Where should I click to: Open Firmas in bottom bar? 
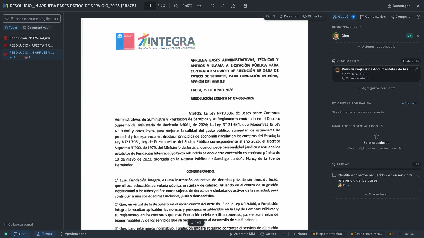44,234
